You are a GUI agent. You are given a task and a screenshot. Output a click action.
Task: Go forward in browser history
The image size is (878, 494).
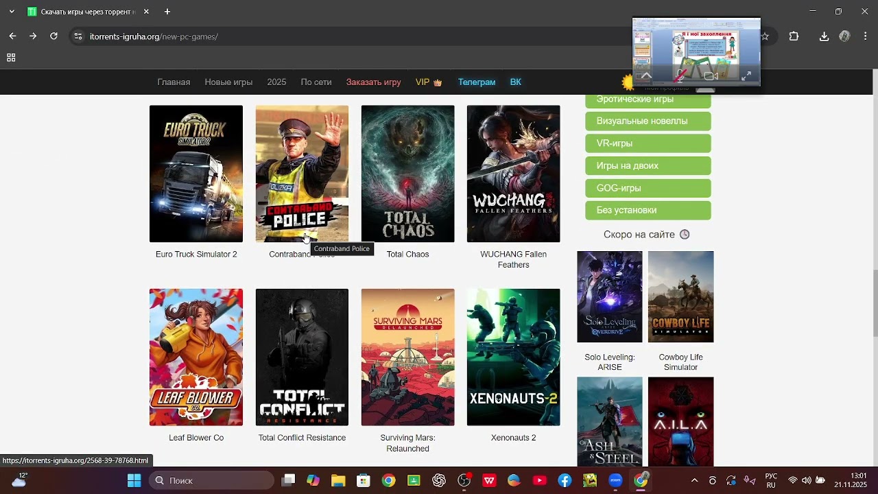(33, 36)
